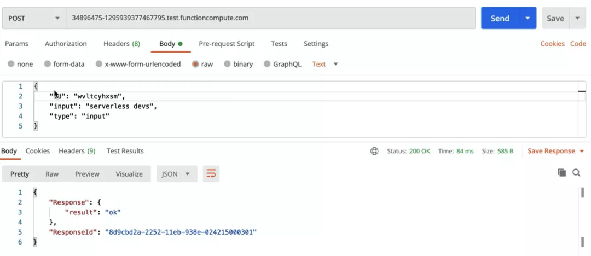Click the "wvltcyhxsm" value in request body
The height and width of the screenshot is (256, 591).
pyautogui.click(x=97, y=96)
